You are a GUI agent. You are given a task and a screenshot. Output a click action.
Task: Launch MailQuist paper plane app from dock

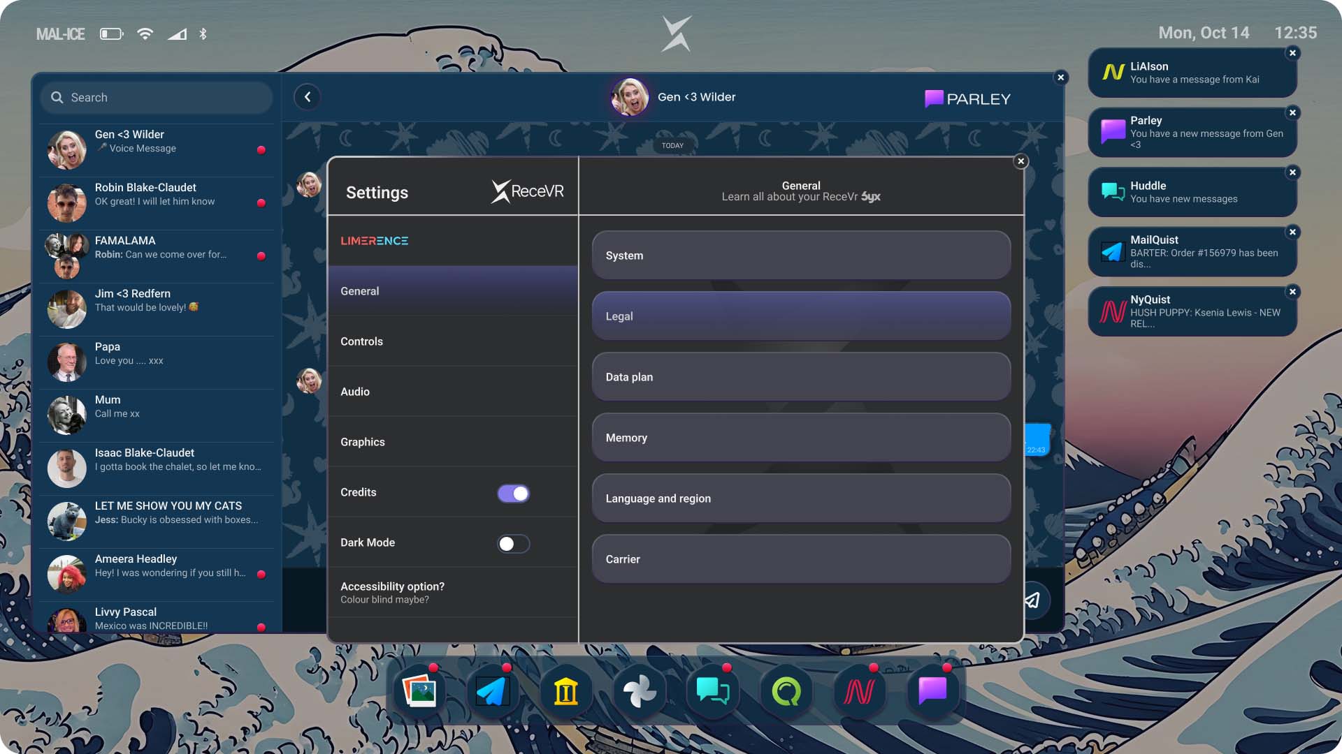(x=493, y=692)
